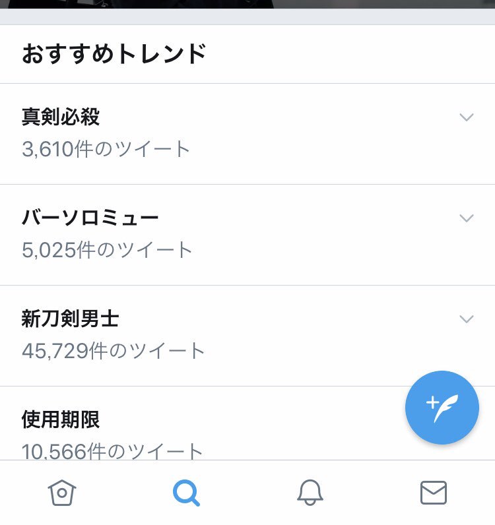Tap the 5,025件のツイート count
The image size is (495, 525).
click(x=107, y=250)
